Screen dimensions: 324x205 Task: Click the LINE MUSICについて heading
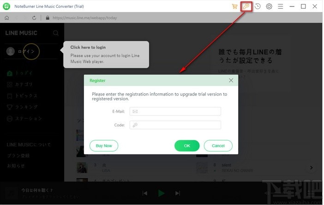point(29,145)
